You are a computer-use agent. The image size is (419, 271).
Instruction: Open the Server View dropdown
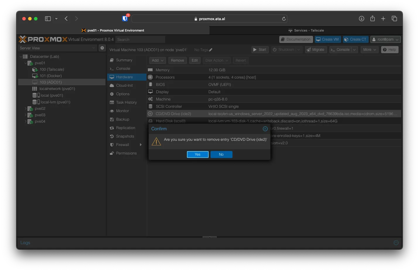point(57,48)
